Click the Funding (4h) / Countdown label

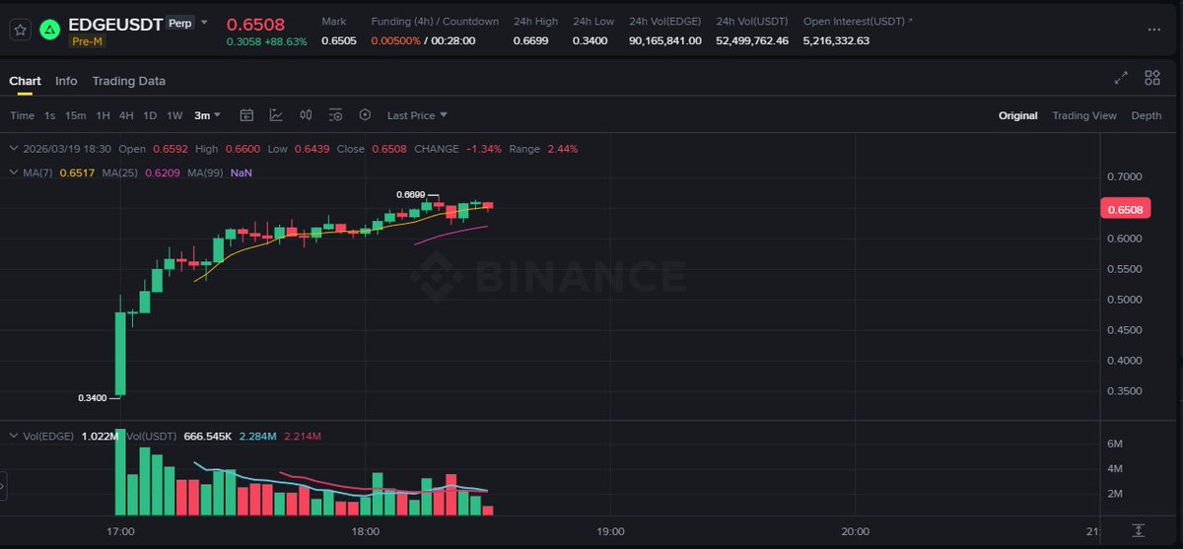(435, 21)
